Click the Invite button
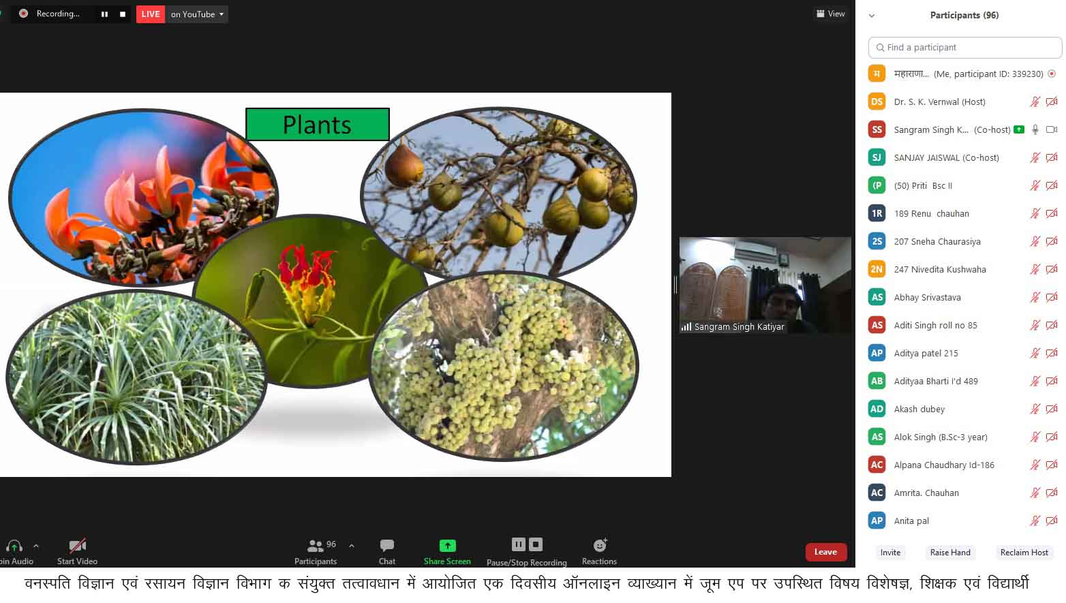This screenshot has height=603, width=1066. click(890, 553)
